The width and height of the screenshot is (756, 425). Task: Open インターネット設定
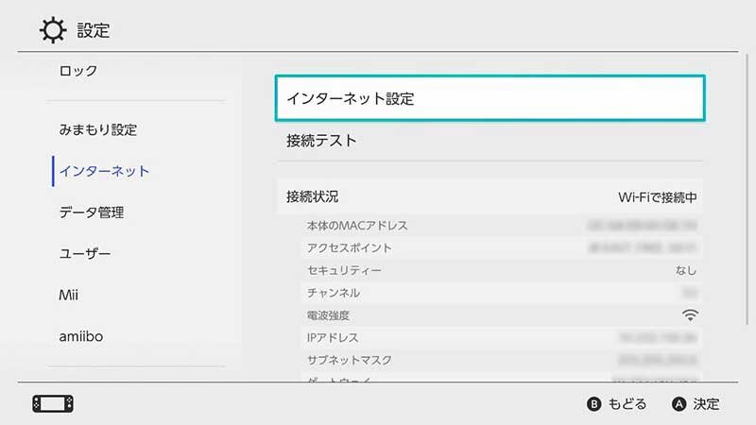(x=490, y=98)
